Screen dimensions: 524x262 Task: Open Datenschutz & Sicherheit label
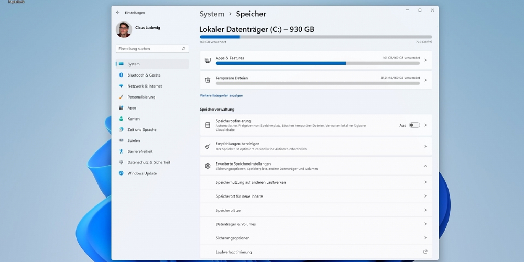(x=149, y=162)
